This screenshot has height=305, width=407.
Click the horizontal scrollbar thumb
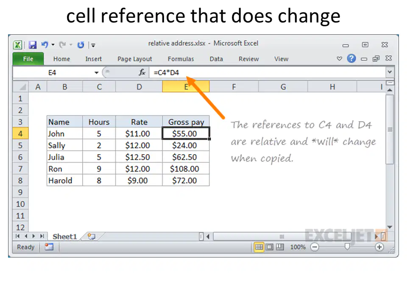coord(282,236)
